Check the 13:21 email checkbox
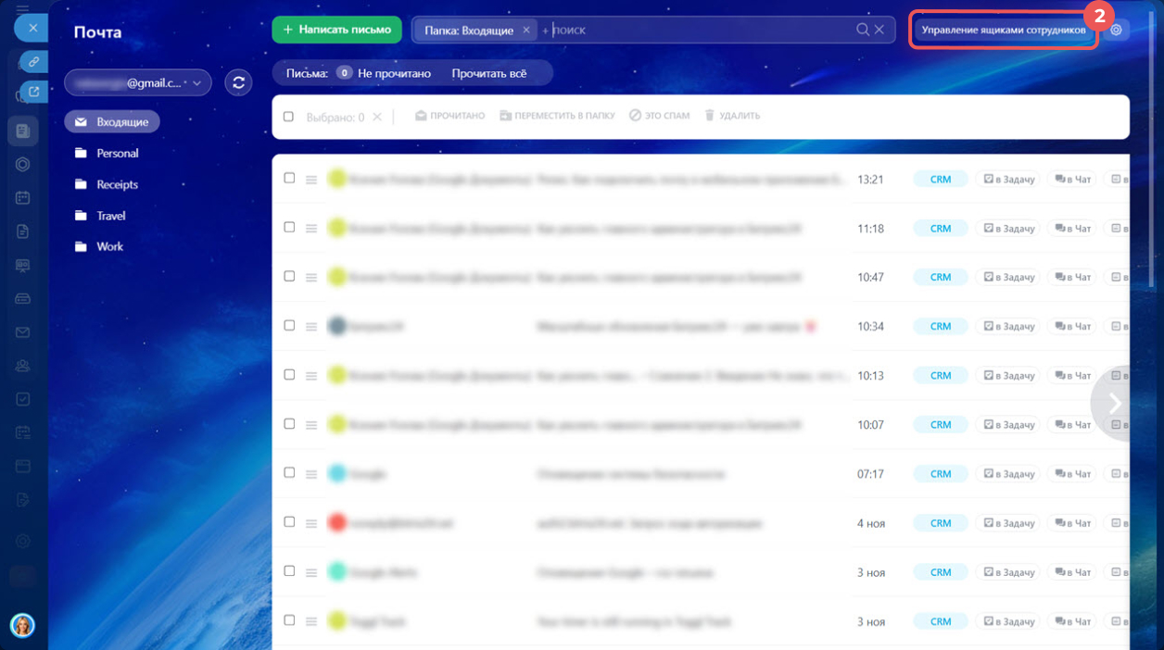 (x=289, y=178)
